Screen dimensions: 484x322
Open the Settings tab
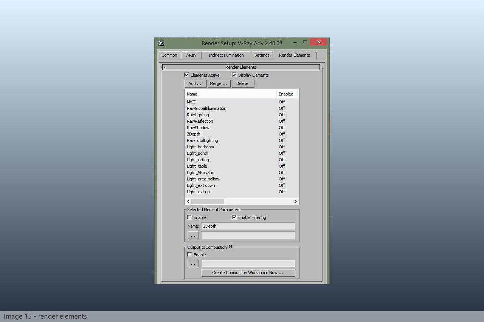pyautogui.click(x=262, y=55)
